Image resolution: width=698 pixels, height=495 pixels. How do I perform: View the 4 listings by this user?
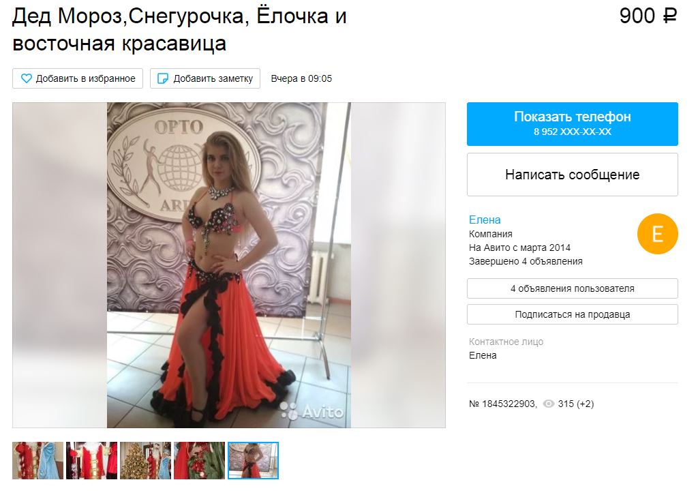click(572, 288)
